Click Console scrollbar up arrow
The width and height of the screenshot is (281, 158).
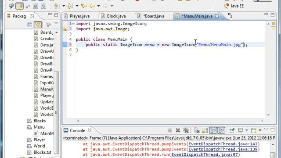273,144
